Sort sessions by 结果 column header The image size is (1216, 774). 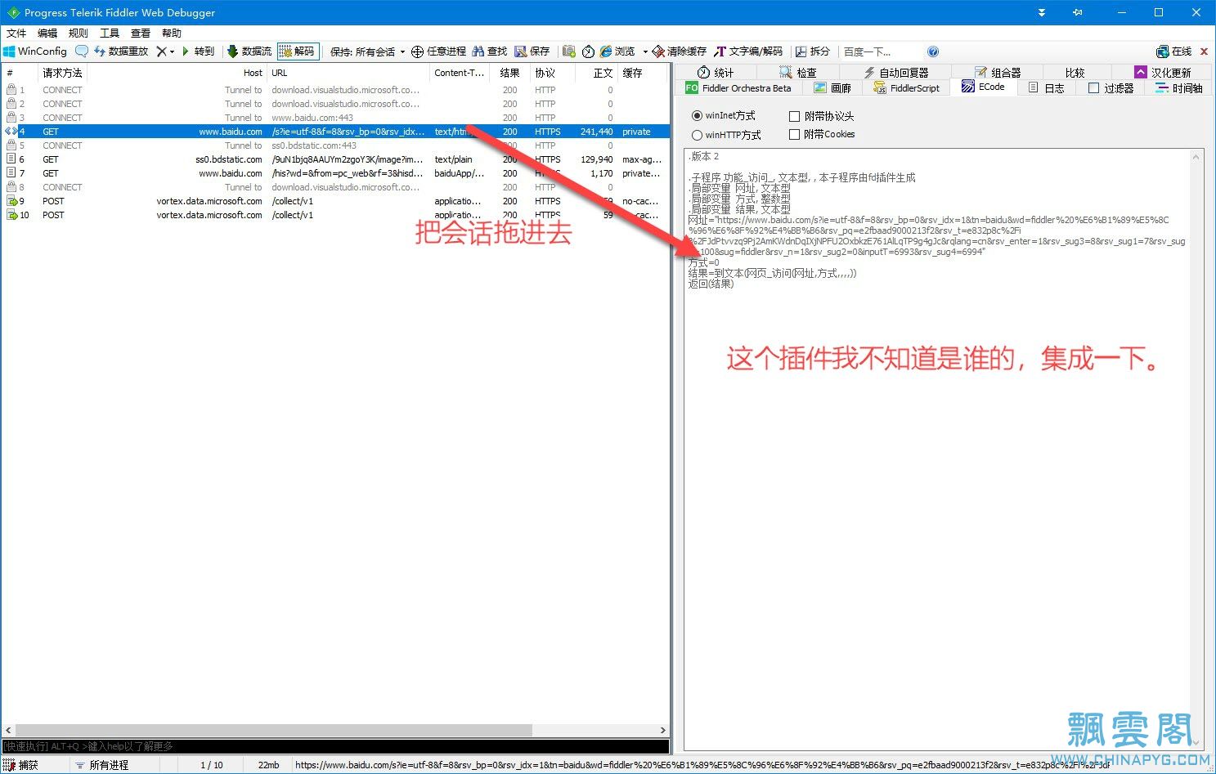point(510,73)
